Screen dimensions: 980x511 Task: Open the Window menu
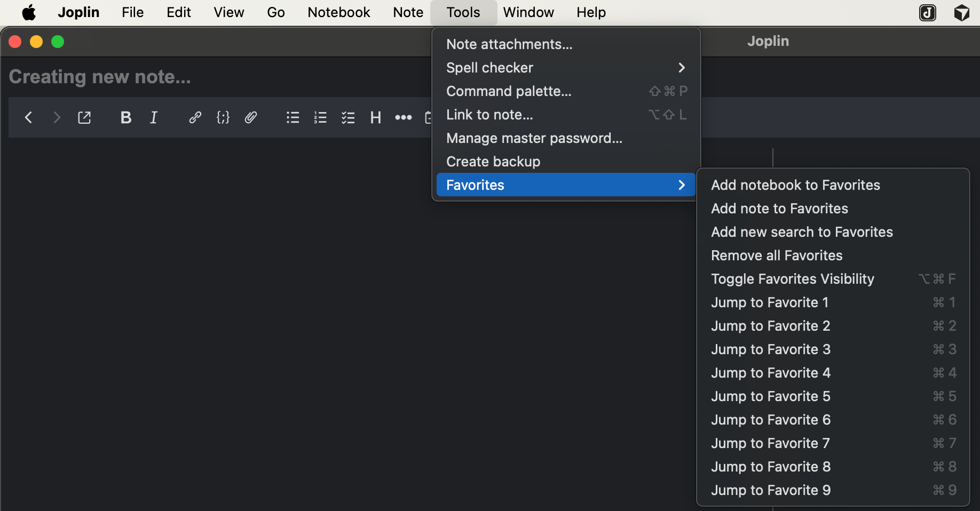pyautogui.click(x=528, y=12)
